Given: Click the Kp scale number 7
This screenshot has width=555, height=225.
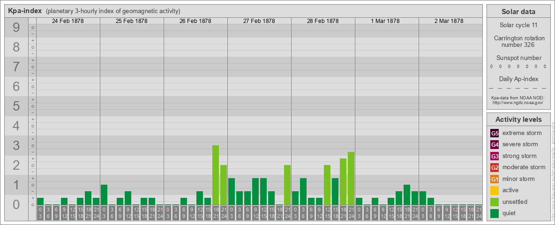Looking at the screenshot, I should pos(16,67).
